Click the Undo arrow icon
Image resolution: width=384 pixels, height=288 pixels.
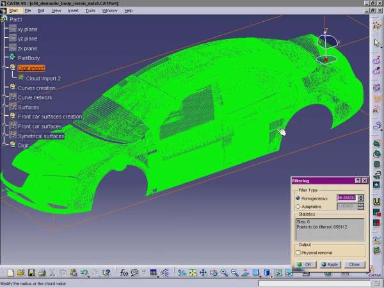tap(85, 273)
